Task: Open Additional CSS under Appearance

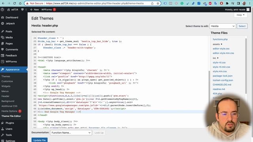Action: click(9, 106)
